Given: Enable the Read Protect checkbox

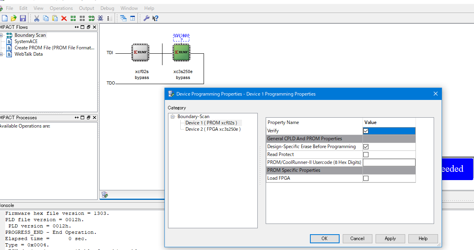Looking at the screenshot, I should click(366, 154).
